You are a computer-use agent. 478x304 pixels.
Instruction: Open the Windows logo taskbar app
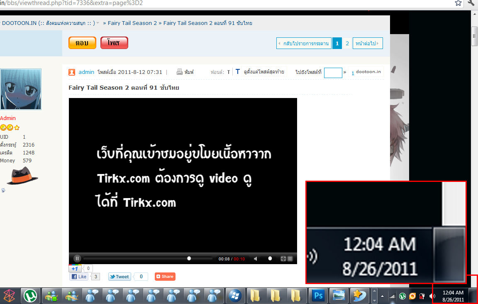point(235,295)
